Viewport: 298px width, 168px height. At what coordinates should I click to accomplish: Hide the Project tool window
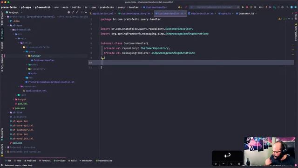[86, 13]
